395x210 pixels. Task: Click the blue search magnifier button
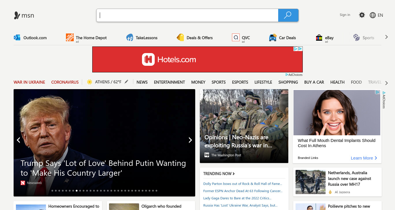click(x=288, y=15)
